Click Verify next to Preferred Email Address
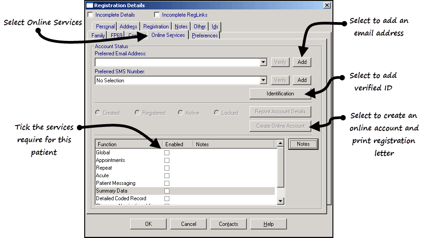The width and height of the screenshot is (423, 238). pyautogui.click(x=280, y=62)
